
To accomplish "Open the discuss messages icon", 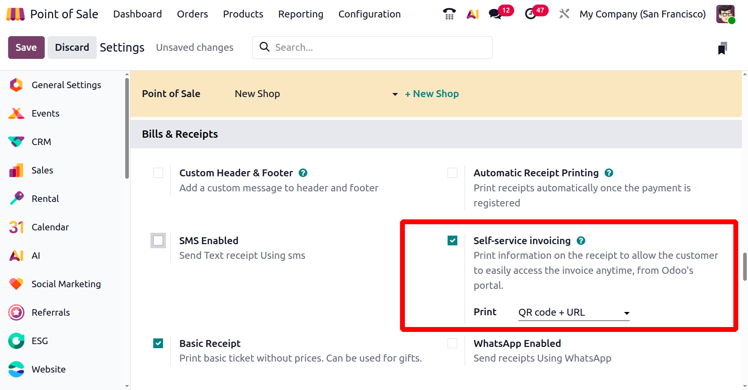I will (x=495, y=14).
